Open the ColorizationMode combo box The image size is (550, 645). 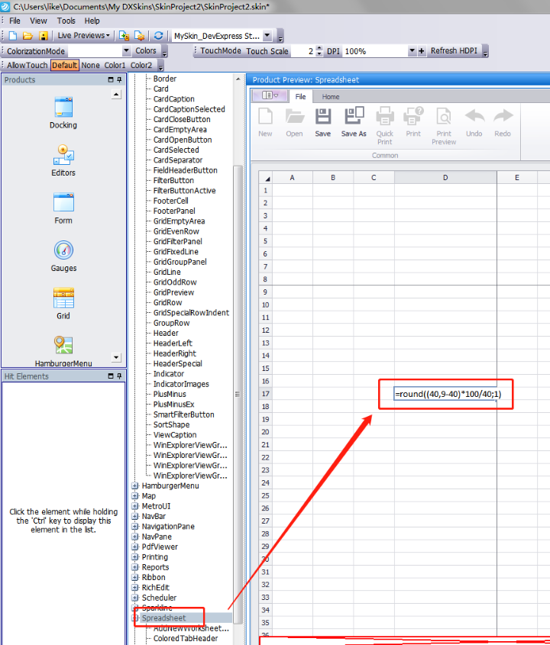126,51
